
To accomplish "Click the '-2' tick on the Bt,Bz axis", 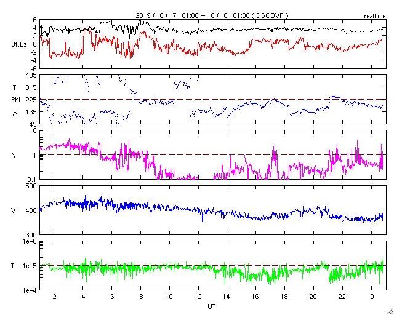I will point(34,52).
